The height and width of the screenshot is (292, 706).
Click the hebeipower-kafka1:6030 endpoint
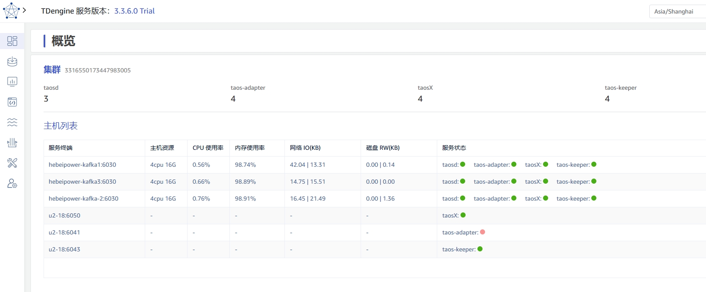(x=82, y=165)
